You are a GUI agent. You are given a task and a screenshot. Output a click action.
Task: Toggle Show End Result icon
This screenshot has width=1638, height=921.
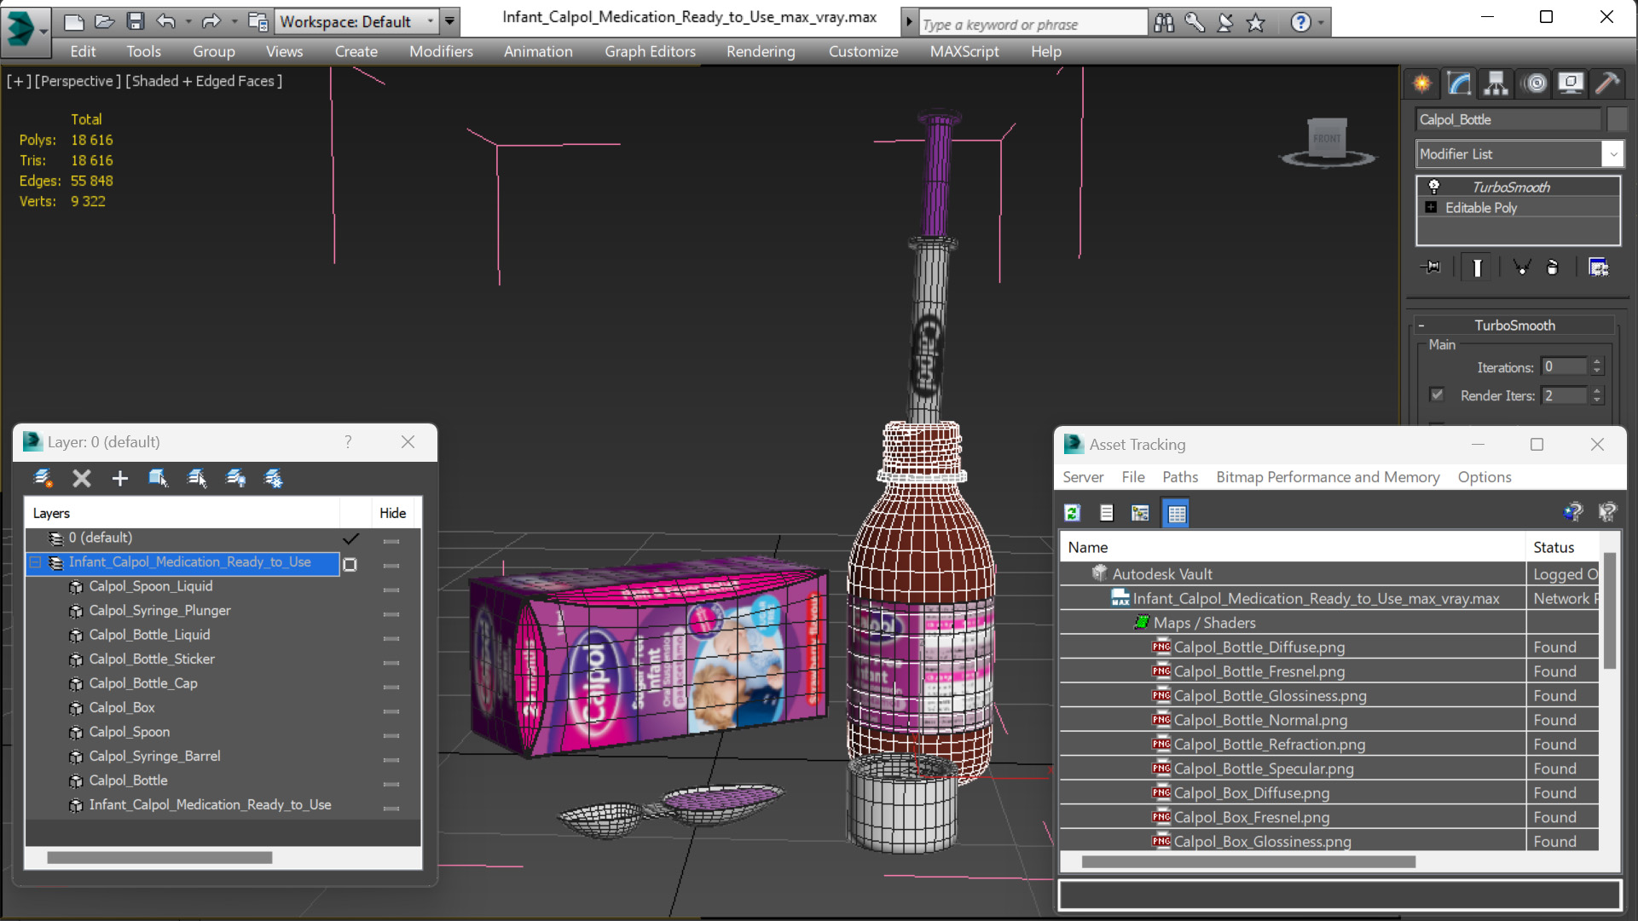(1478, 268)
